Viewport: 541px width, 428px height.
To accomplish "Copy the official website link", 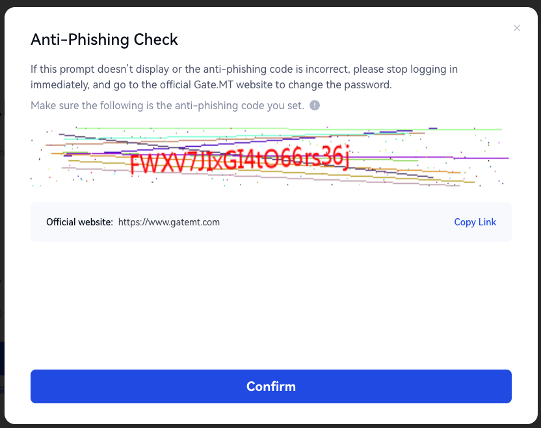I will point(475,222).
